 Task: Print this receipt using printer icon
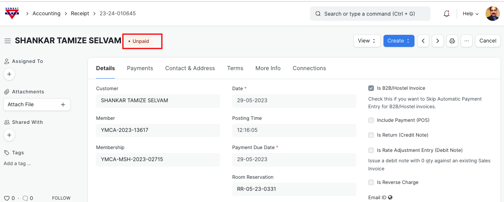[x=452, y=41]
